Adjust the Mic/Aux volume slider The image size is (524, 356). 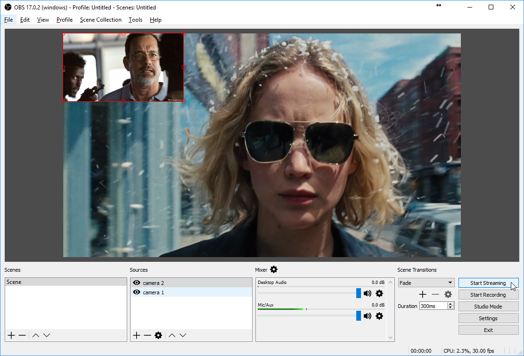coord(359,316)
